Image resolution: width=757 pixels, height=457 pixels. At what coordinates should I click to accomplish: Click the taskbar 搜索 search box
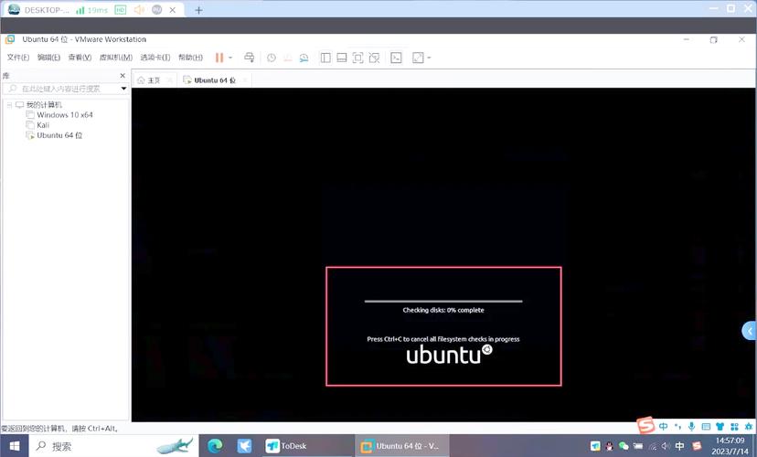click(113, 446)
